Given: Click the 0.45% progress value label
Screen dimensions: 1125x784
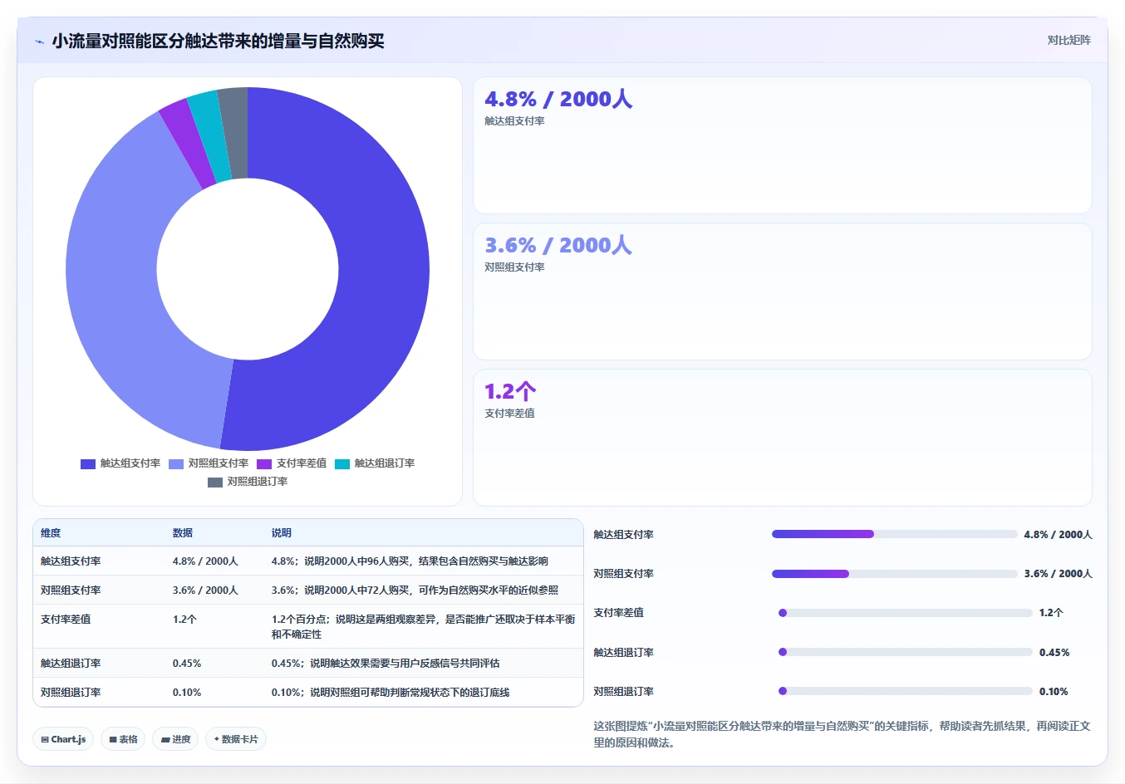Looking at the screenshot, I should [x=1054, y=653].
